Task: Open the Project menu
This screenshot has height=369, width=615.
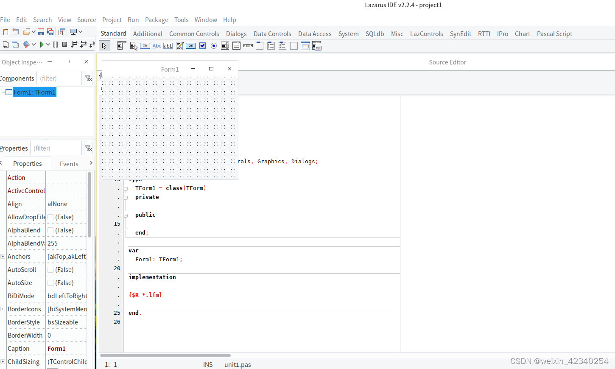Action: [x=112, y=20]
